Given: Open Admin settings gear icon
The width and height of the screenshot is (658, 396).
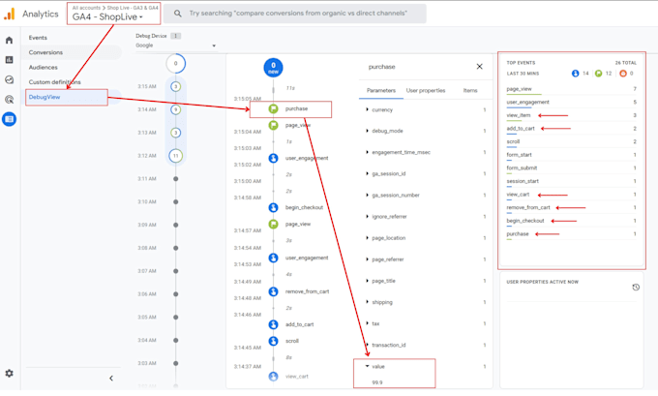Looking at the screenshot, I should [9, 373].
